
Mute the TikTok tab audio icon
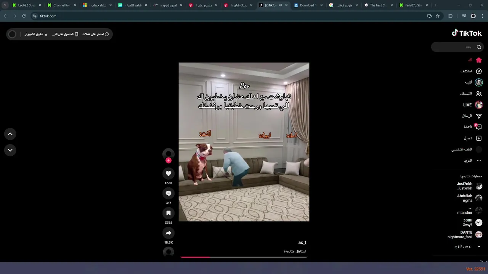tap(280, 5)
